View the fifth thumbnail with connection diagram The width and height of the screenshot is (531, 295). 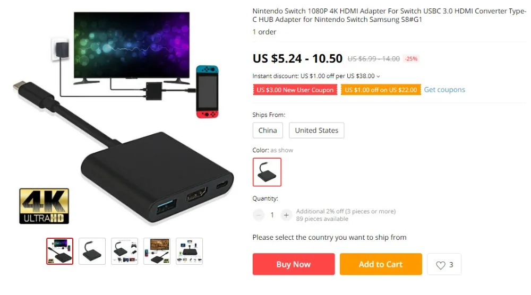point(190,251)
